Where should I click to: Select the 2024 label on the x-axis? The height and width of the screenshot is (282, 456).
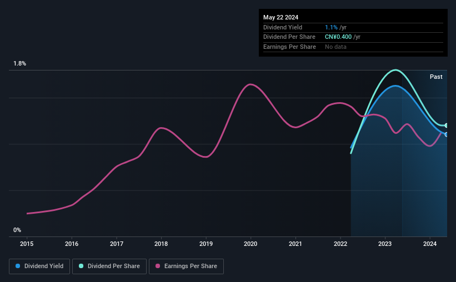430,244
